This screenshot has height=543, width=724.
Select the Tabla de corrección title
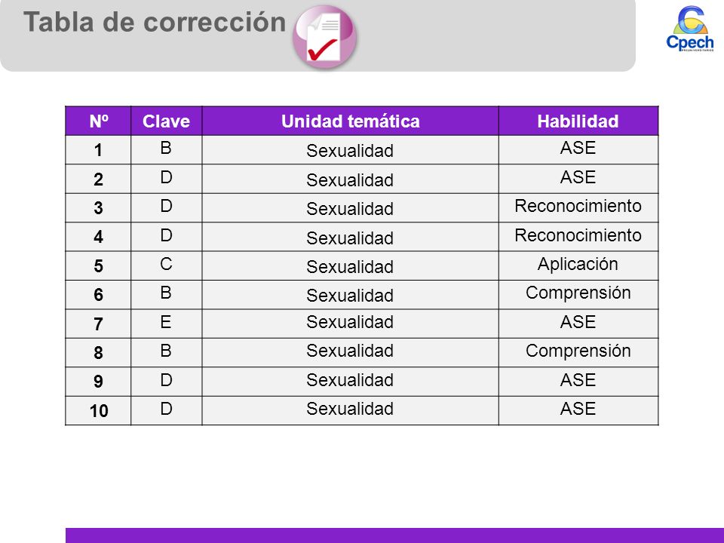(155, 22)
